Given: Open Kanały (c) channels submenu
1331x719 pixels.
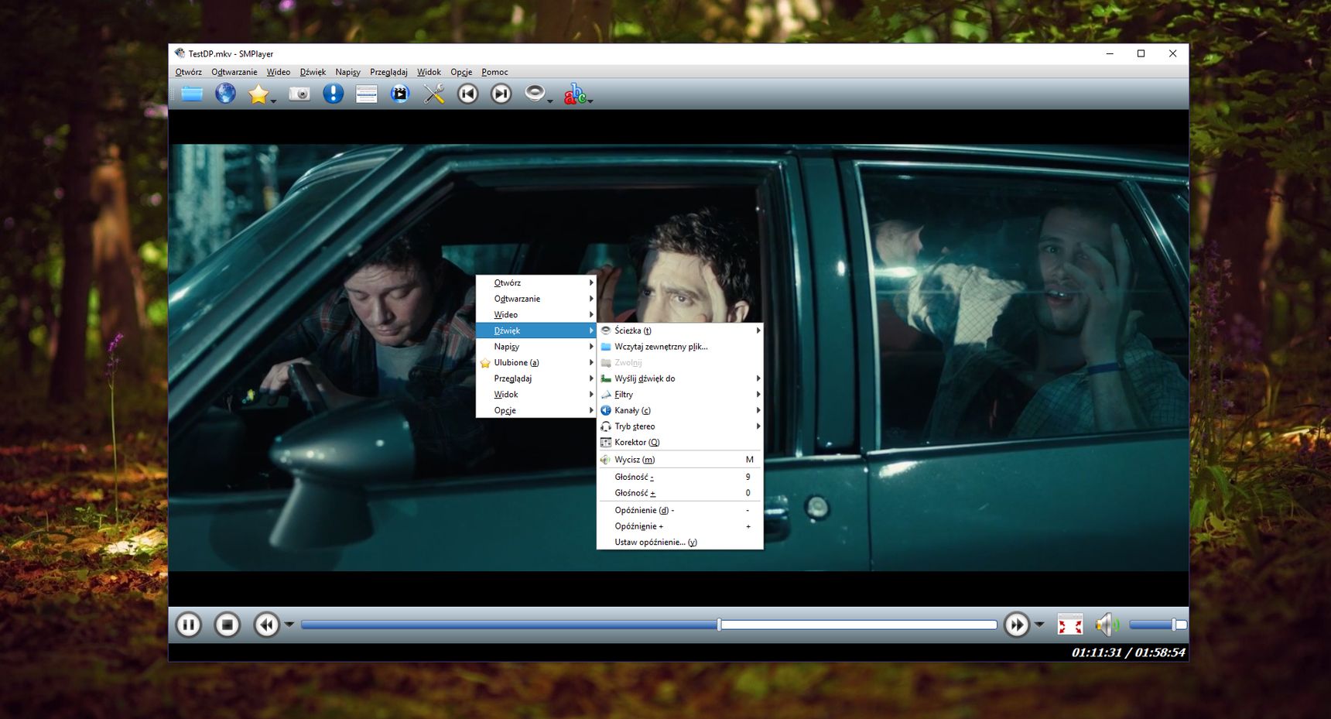Looking at the screenshot, I should coord(680,410).
